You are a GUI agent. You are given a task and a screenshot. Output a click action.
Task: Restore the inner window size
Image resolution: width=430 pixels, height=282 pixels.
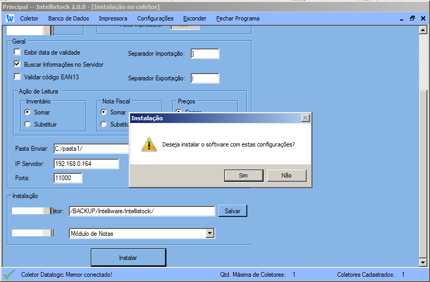pyautogui.click(x=412, y=18)
